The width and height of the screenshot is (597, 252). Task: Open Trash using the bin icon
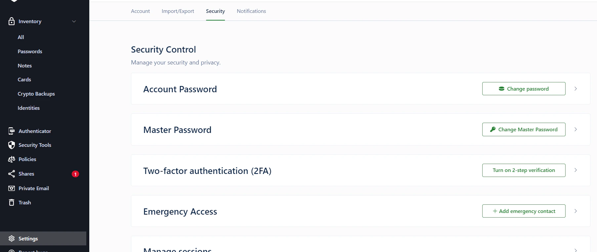tap(11, 202)
